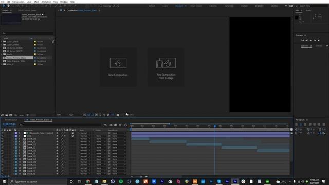The height and width of the screenshot is (185, 329).
Task: Open the Animation menu
Action: 46,2
